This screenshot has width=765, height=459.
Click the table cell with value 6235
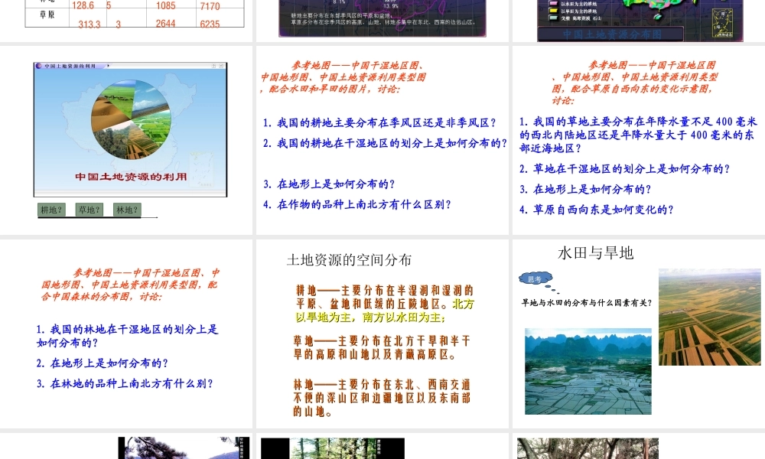point(210,24)
